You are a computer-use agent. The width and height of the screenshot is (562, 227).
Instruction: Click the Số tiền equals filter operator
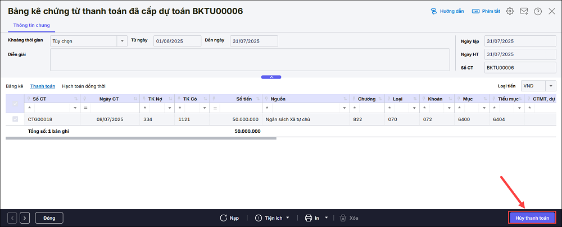pos(214,108)
